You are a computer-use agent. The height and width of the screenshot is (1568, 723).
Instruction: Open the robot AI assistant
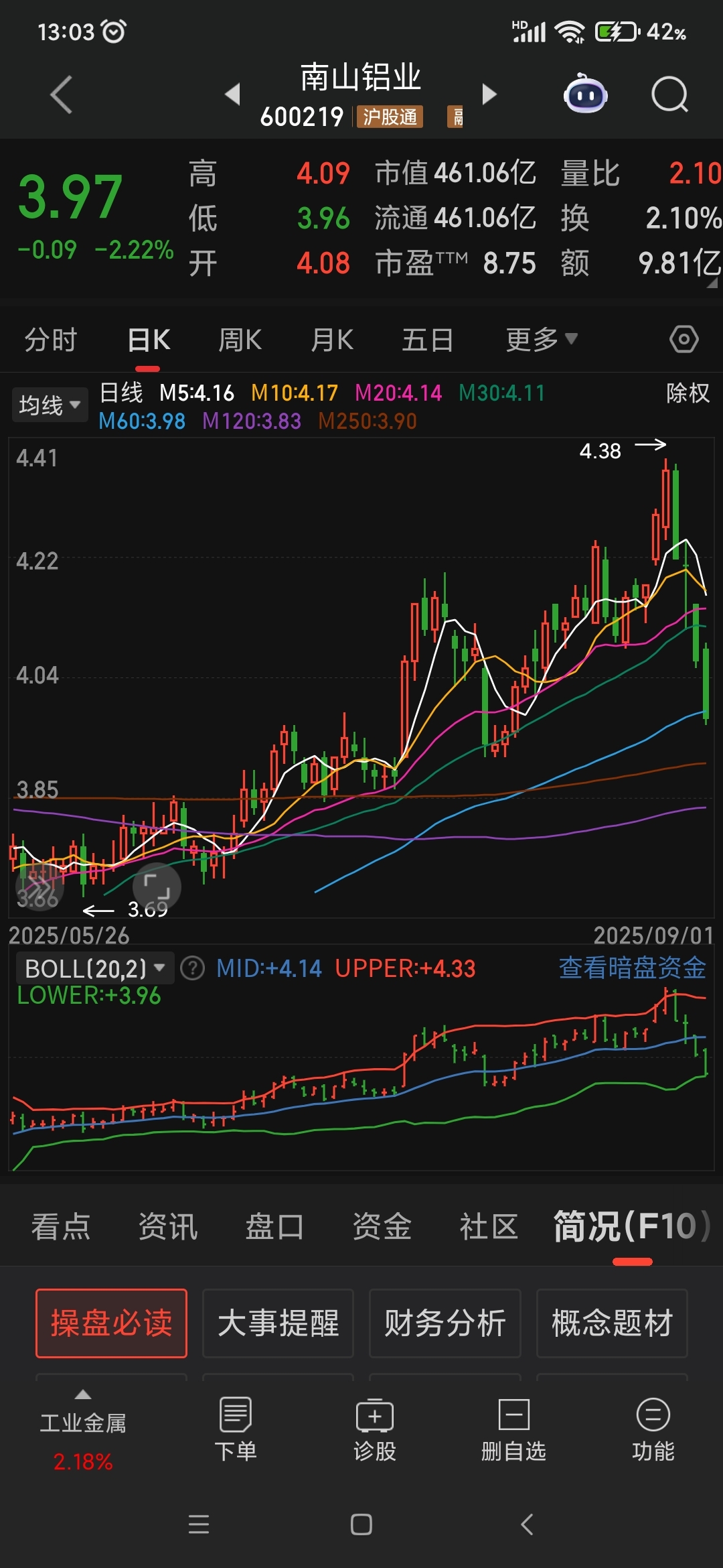[585, 94]
